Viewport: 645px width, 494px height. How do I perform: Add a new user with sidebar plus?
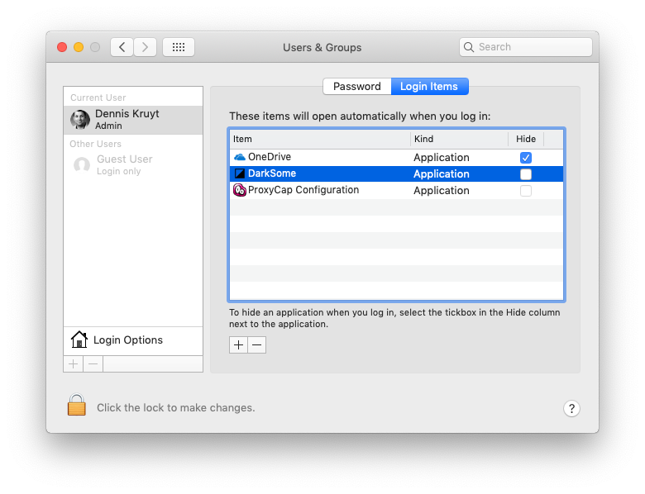[x=74, y=364]
